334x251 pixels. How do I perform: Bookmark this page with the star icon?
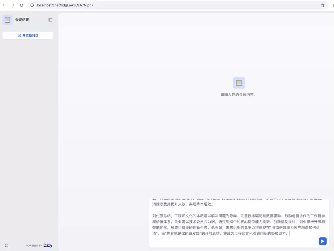pos(323,5)
